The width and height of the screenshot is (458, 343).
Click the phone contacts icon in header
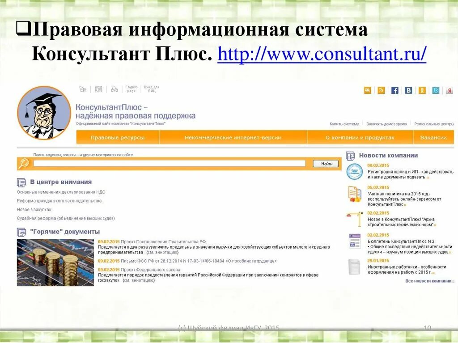pyautogui.click(x=98, y=89)
